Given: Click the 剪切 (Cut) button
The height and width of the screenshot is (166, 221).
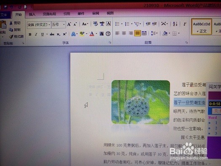Looking at the screenshot, I should 15,23.
